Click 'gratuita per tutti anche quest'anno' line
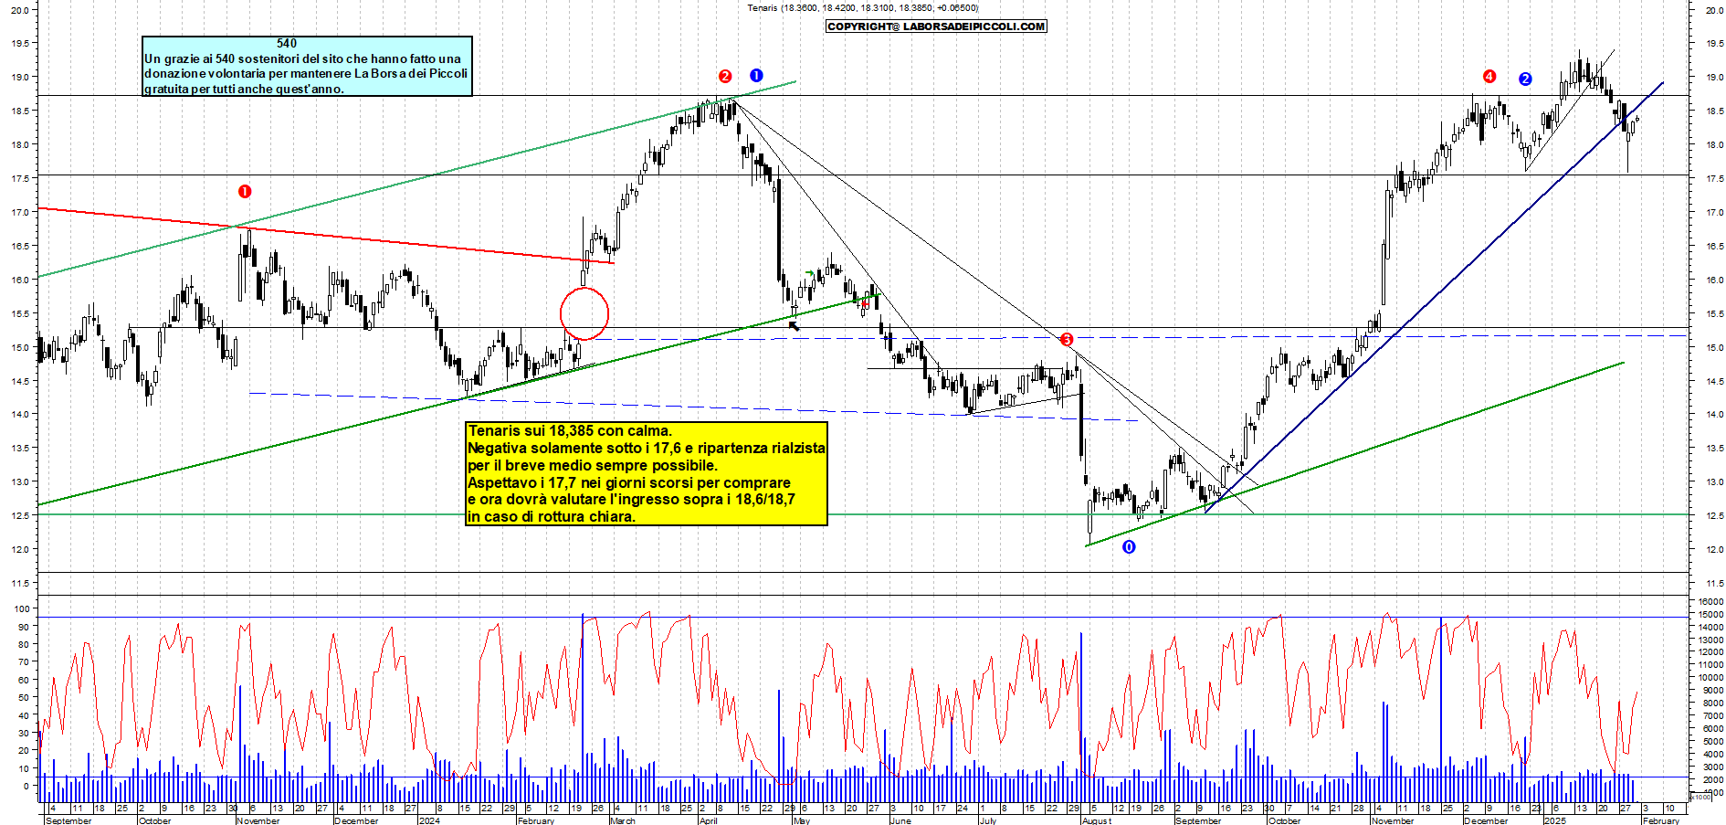1726x825 pixels. pyautogui.click(x=245, y=89)
